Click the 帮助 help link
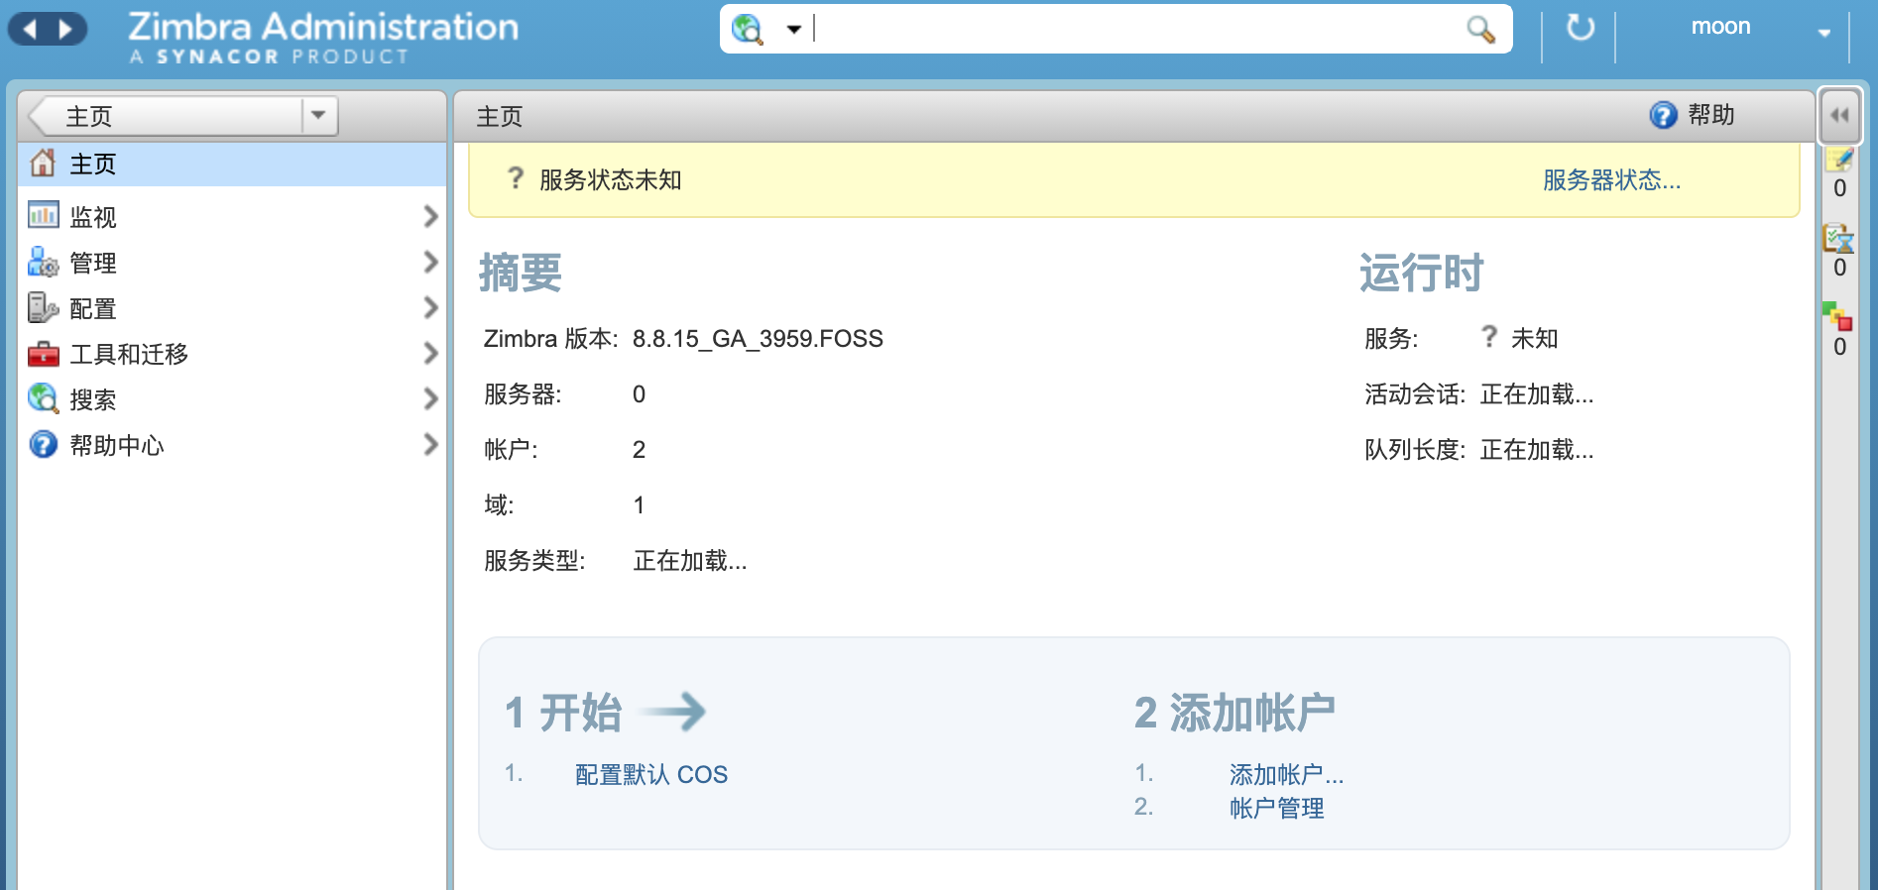This screenshot has width=1878, height=890. point(1711,115)
